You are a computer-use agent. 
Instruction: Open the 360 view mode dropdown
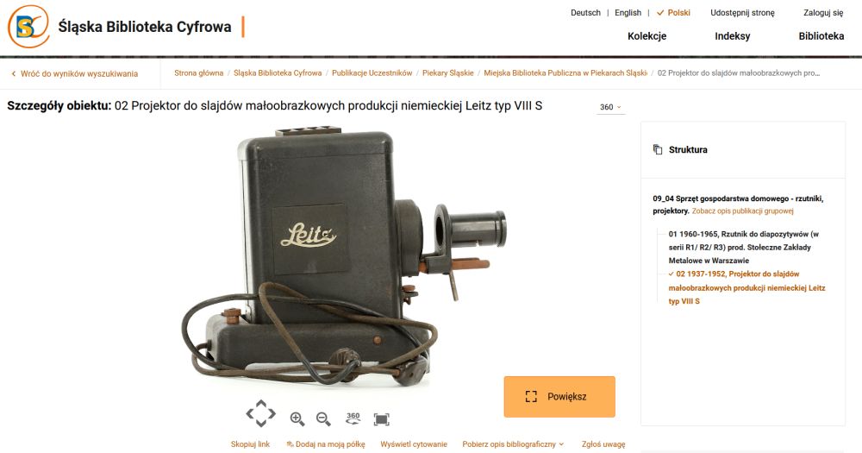611,107
